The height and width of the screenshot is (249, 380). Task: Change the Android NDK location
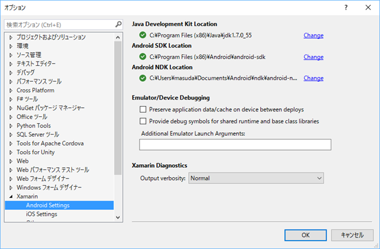313,78
